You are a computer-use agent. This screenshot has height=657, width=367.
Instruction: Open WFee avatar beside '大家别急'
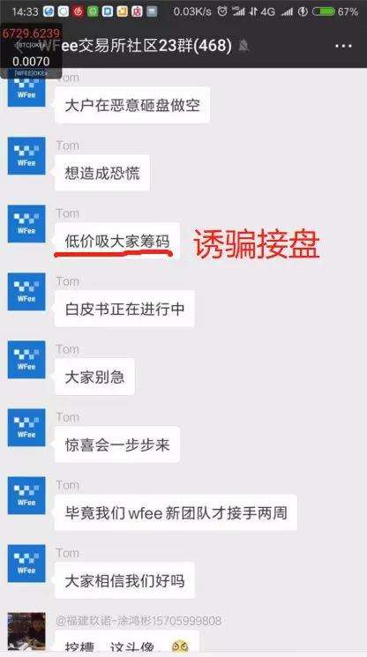click(26, 360)
